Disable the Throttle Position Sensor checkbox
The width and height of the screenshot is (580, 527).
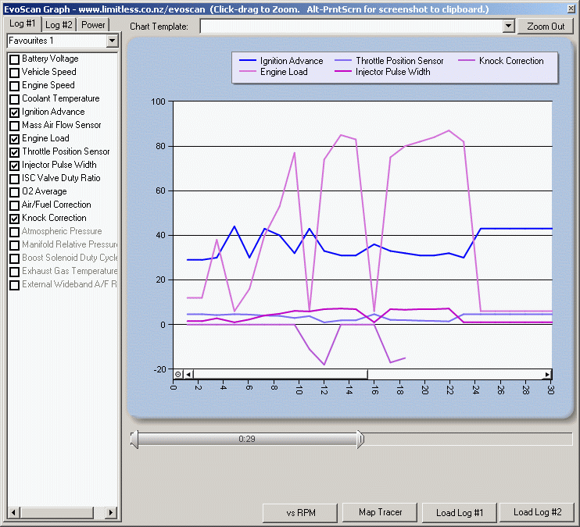14,152
